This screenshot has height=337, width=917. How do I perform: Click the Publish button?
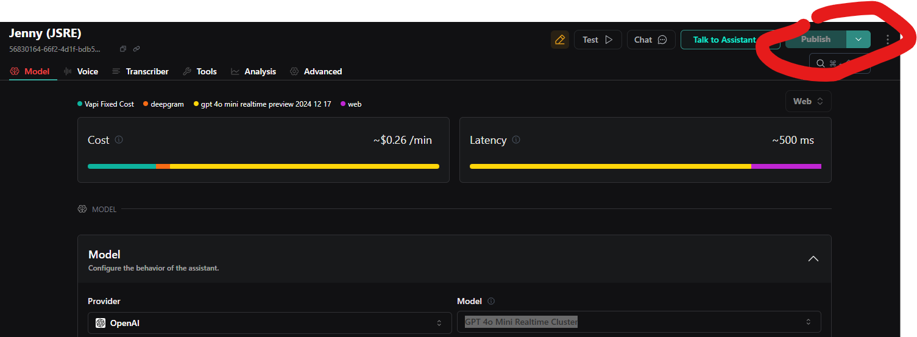click(816, 39)
